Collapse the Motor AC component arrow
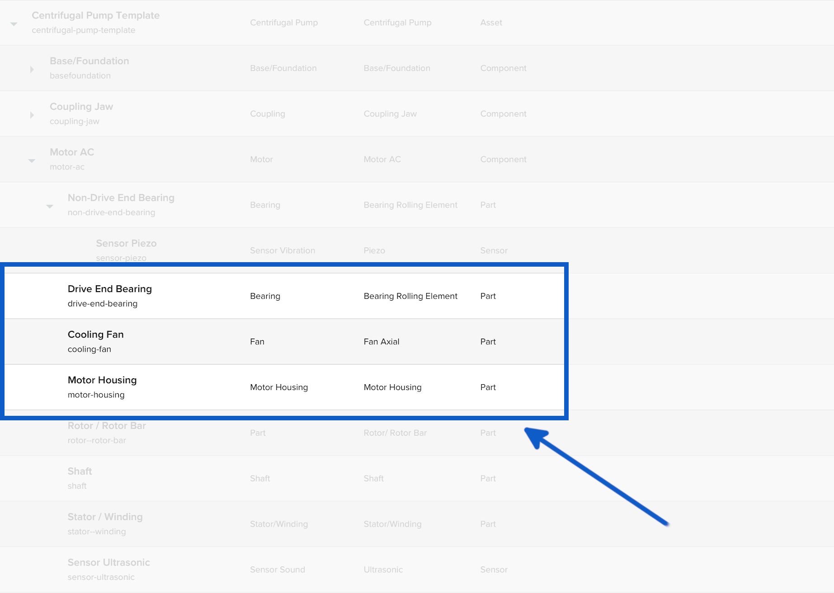This screenshot has height=593, width=834. click(x=32, y=160)
